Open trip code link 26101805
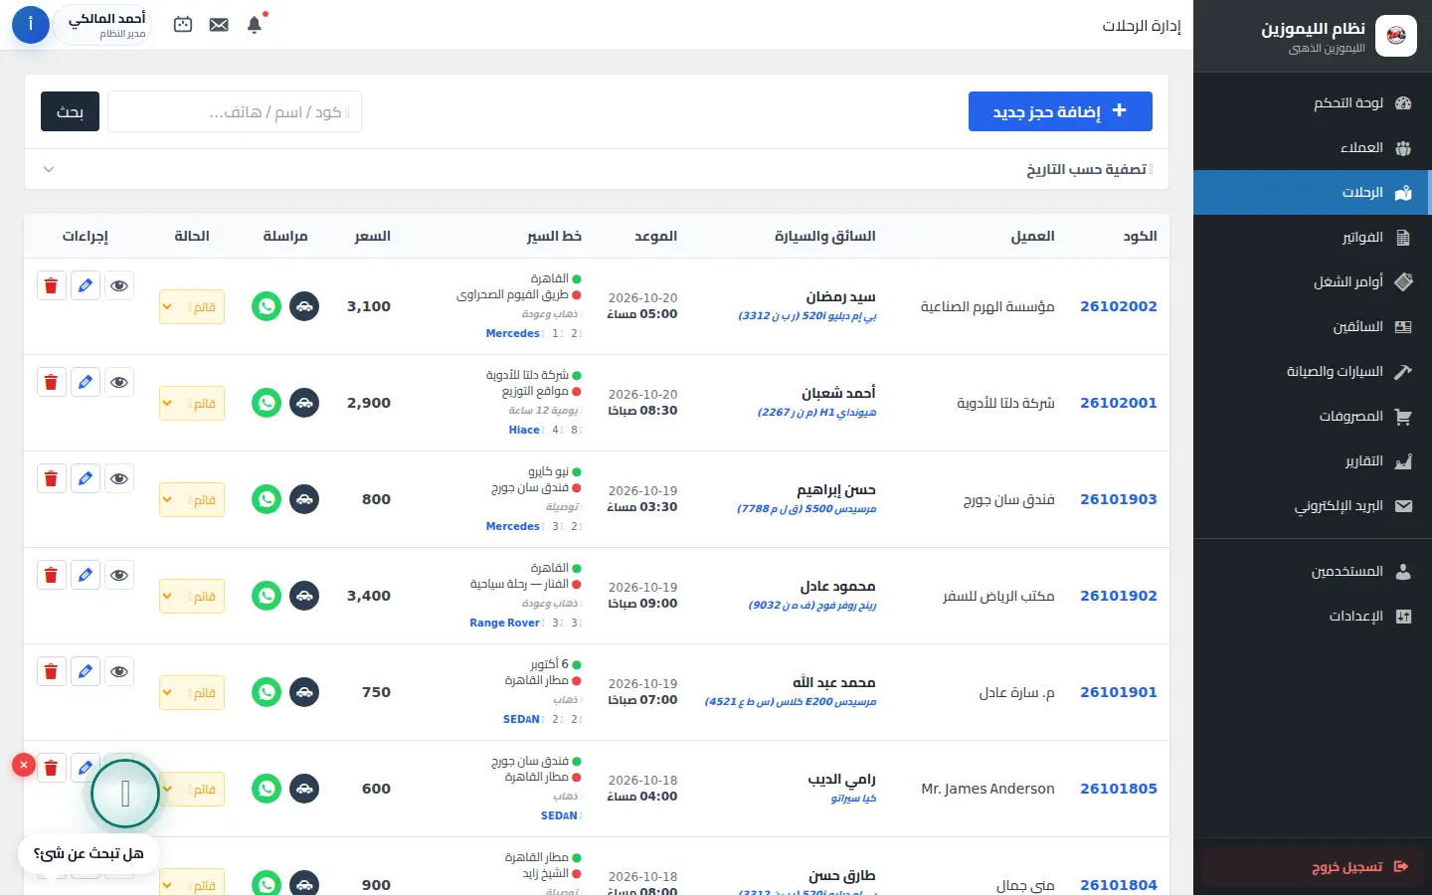This screenshot has width=1432, height=895. tap(1119, 789)
